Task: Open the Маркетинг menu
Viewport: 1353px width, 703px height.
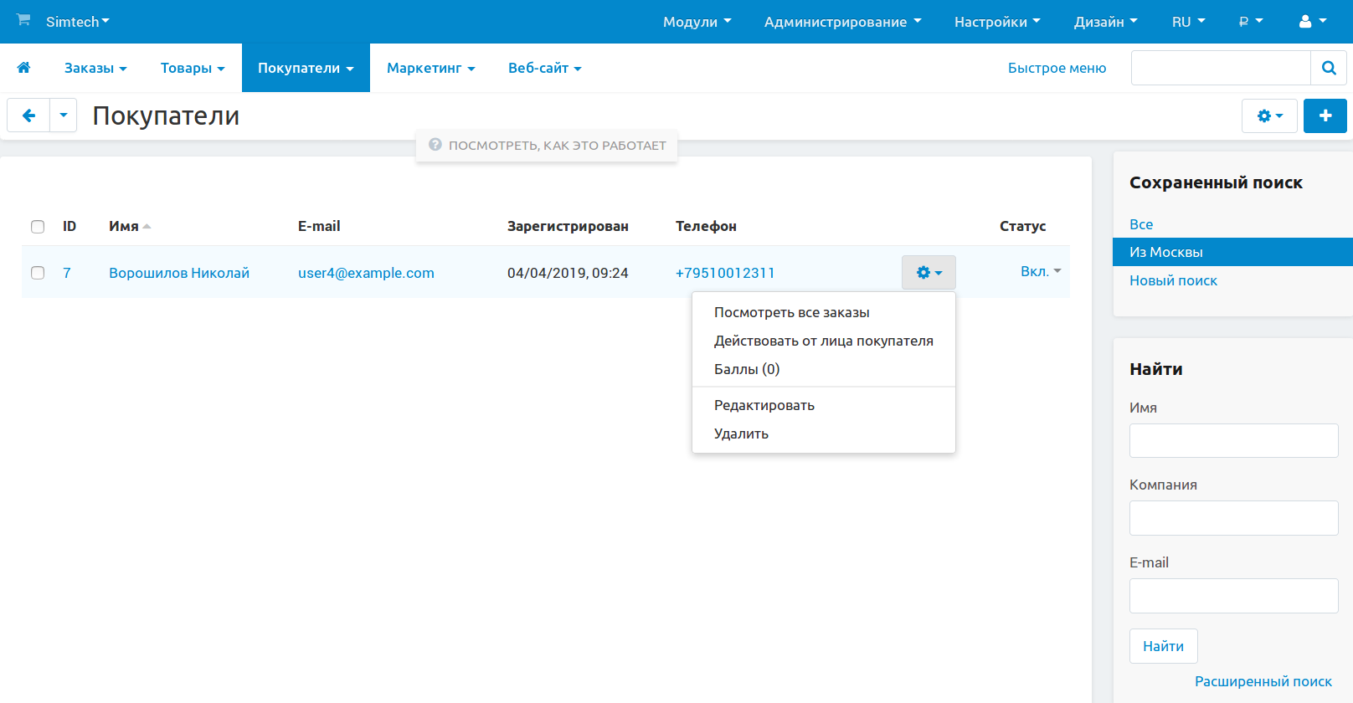Action: (x=430, y=68)
